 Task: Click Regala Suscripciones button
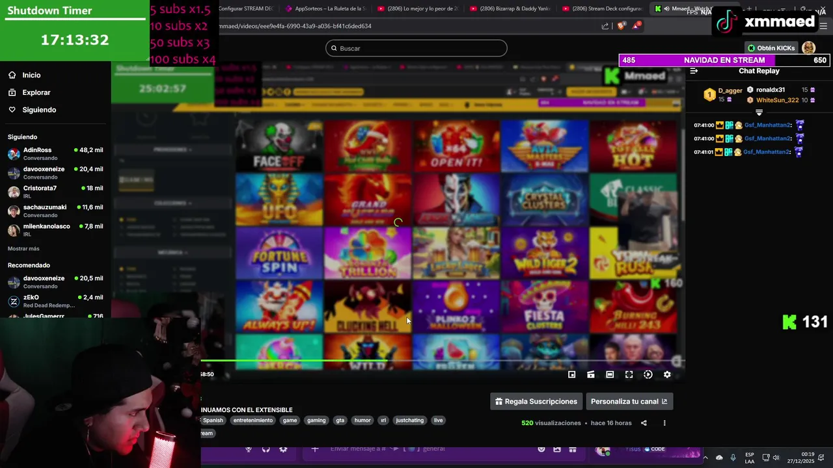(x=536, y=402)
